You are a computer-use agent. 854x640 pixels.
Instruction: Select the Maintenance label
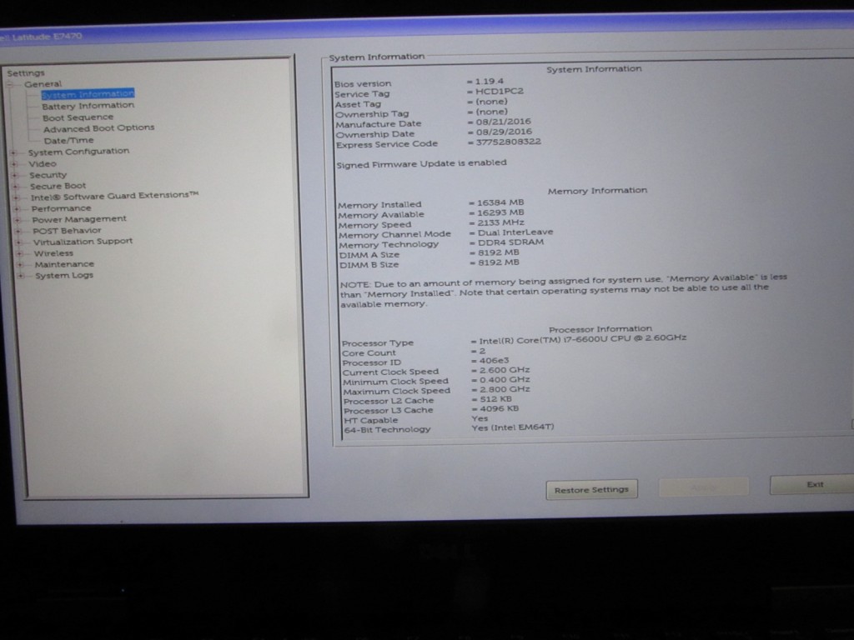pos(64,264)
